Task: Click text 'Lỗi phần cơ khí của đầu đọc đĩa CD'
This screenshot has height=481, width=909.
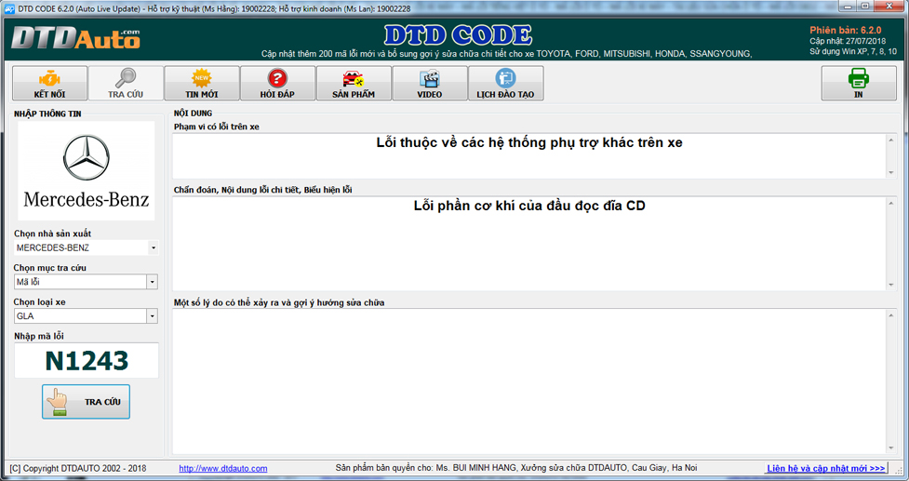Action: 529,206
